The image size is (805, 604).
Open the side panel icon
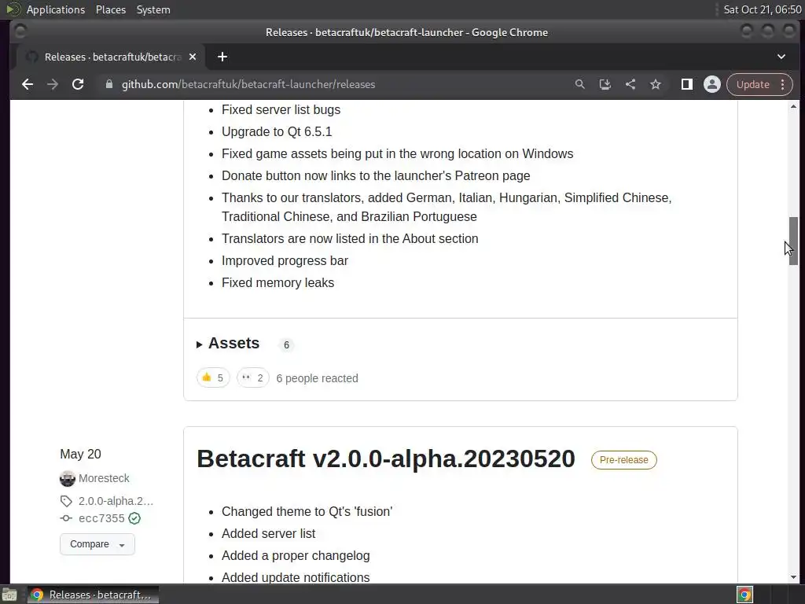click(x=686, y=84)
